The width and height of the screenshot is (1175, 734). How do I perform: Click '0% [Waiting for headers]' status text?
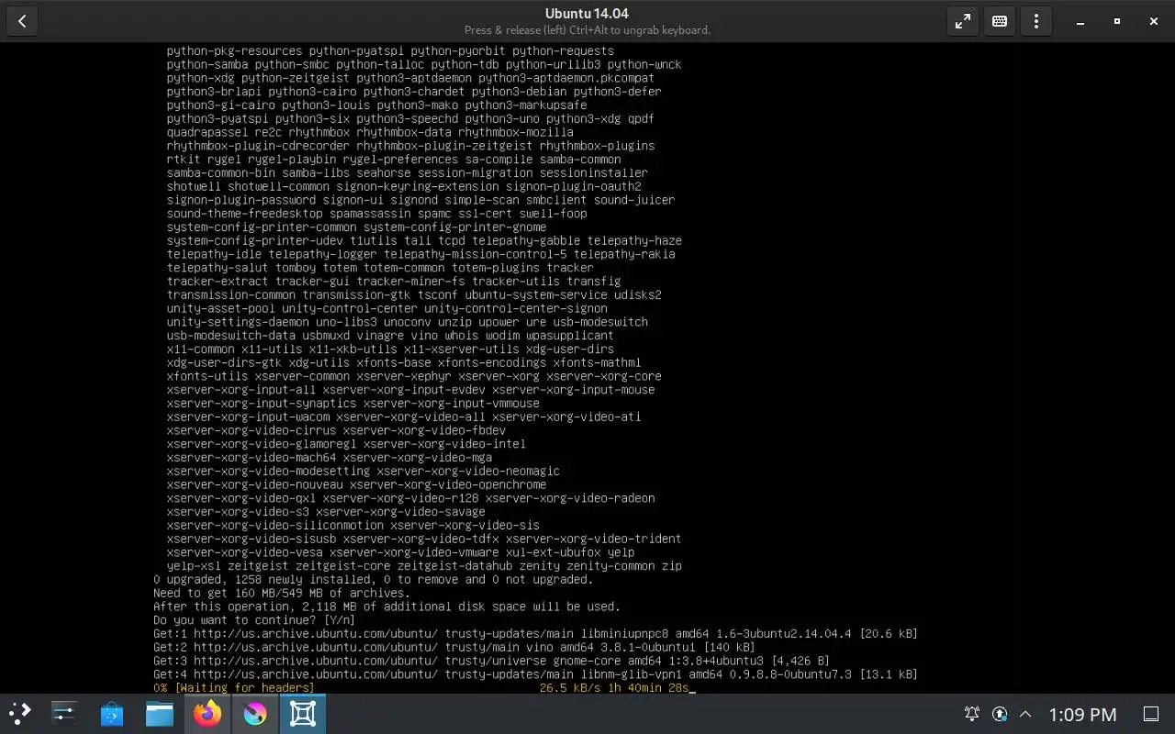[x=234, y=688]
